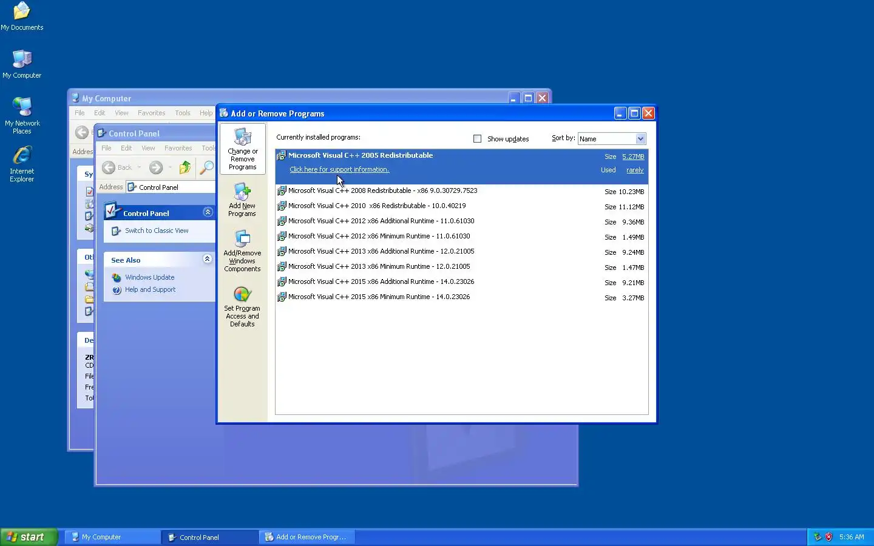
Task: Switch to Control Panel taskbar button
Action: tap(210, 537)
